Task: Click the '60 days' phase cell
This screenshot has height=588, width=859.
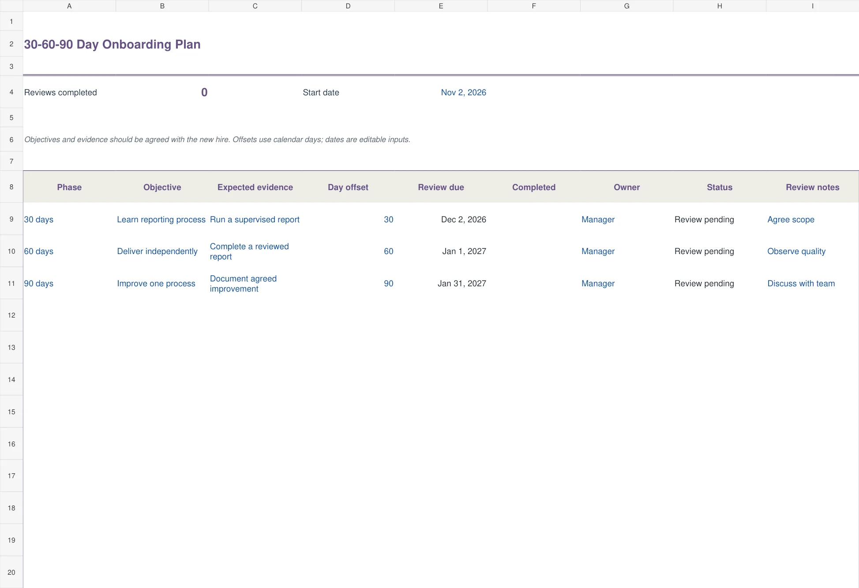Action: click(x=69, y=251)
